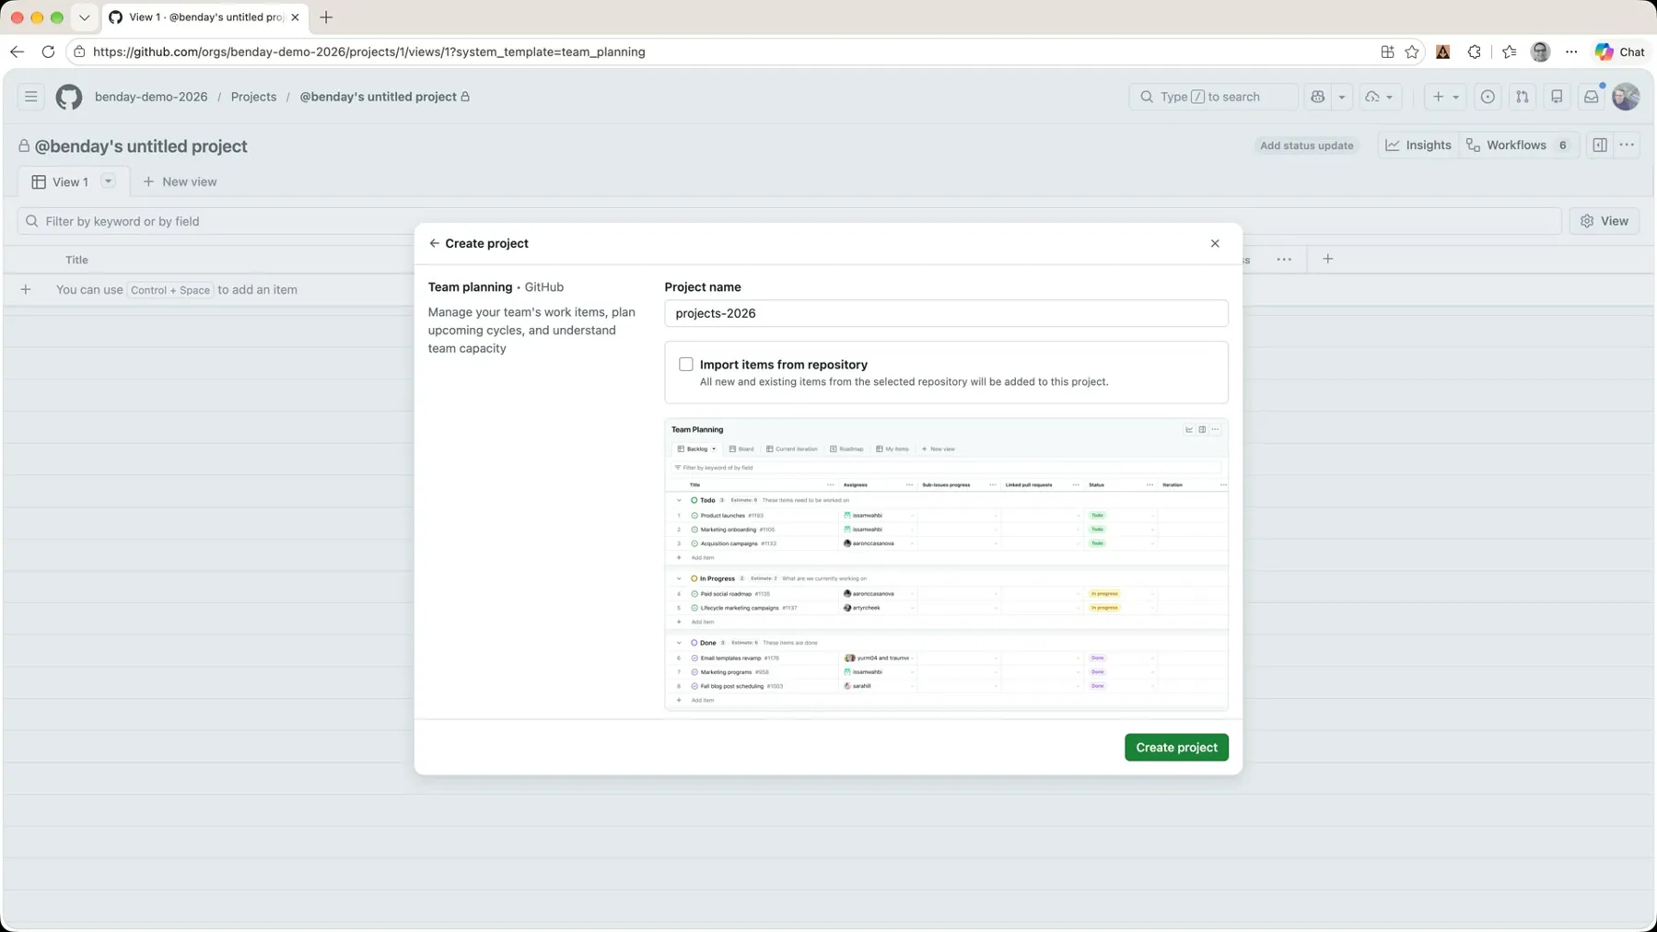The image size is (1657, 932).
Task: Open Projects breadcrumb link
Action: (253, 97)
